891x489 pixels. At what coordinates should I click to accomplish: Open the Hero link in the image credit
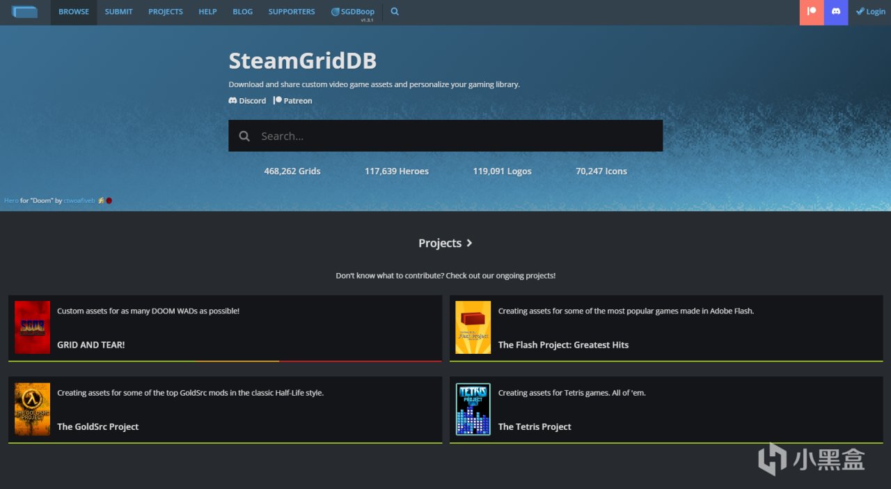click(x=11, y=201)
